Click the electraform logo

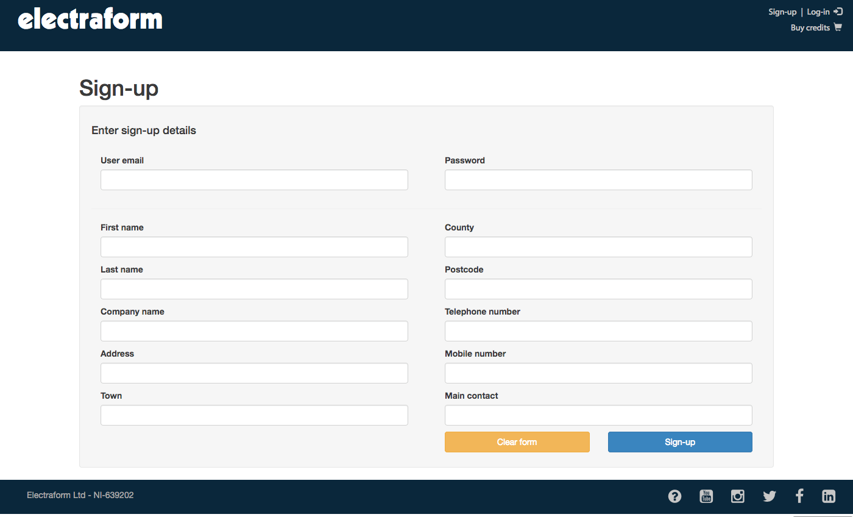(x=90, y=19)
